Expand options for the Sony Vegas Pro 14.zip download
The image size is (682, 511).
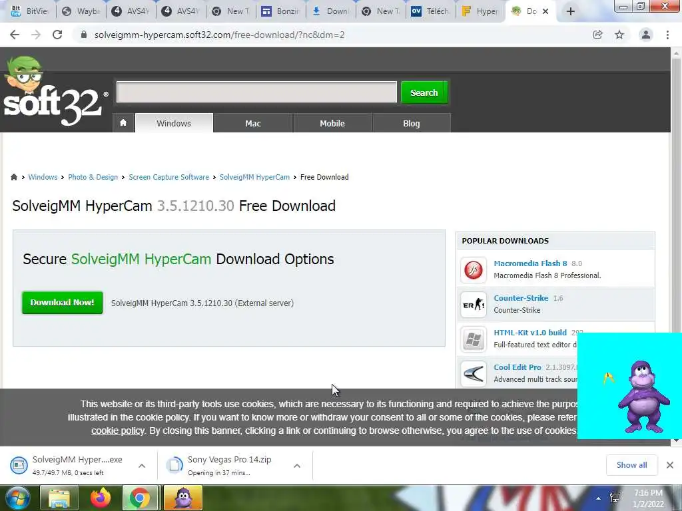coord(297,466)
